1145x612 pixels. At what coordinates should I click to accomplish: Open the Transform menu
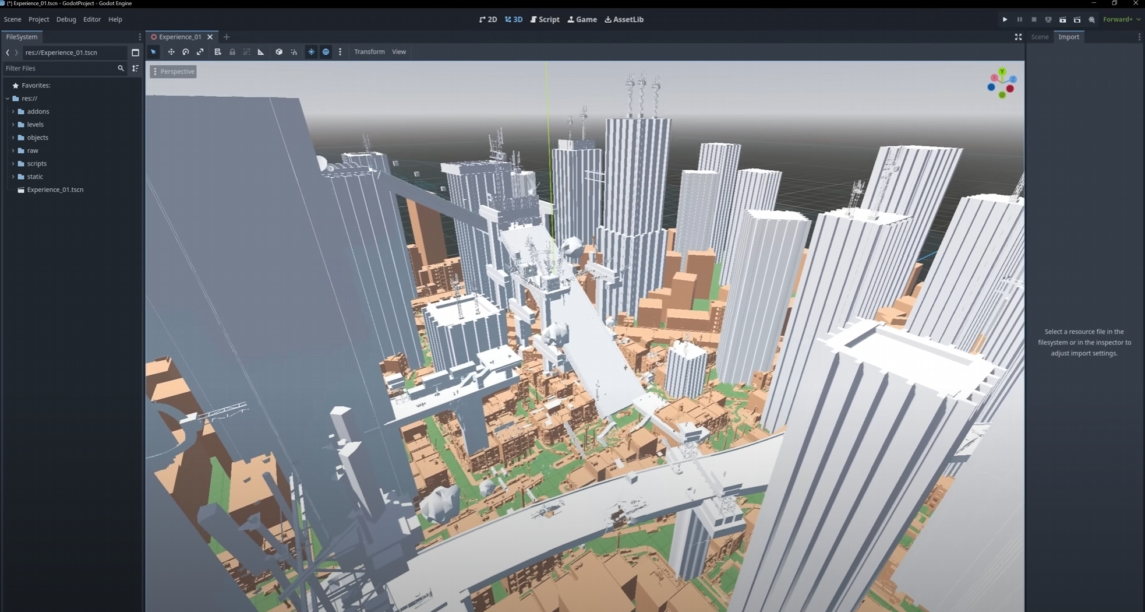click(369, 52)
